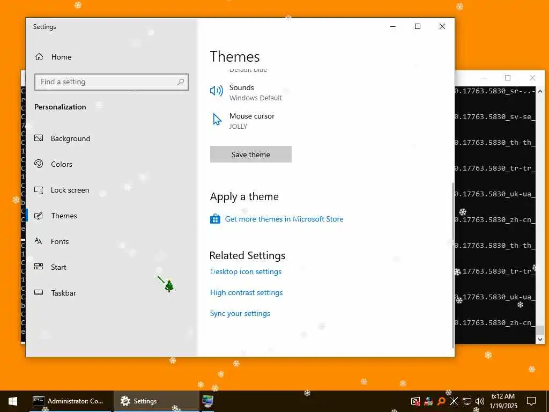
Task: Open the Action Center notifications icon
Action: 531,401
